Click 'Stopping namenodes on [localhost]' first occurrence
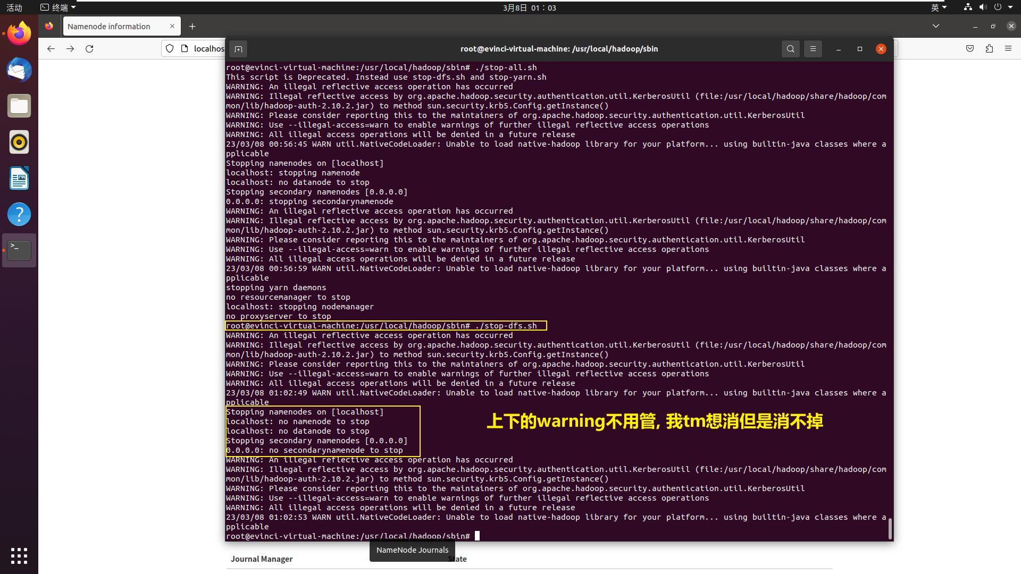Image resolution: width=1021 pixels, height=574 pixels. (305, 163)
